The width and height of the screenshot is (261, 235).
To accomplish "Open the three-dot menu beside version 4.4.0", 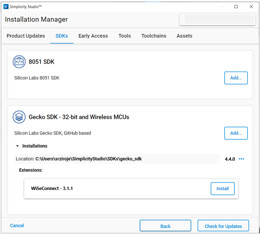I will coord(242,159).
